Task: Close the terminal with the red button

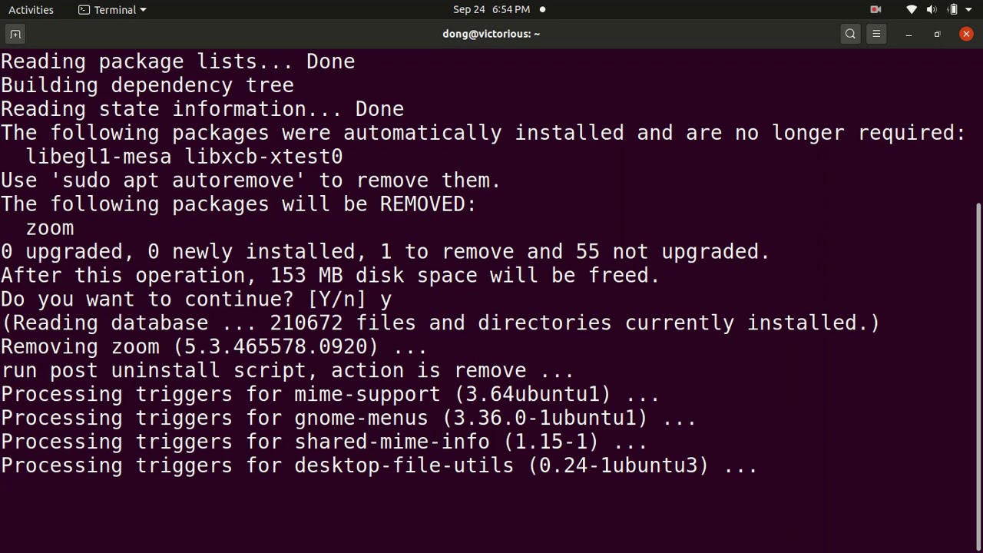Action: click(966, 34)
